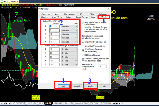Go to previous sheet tab arrow
159x106 pixels.
pos(4,103)
